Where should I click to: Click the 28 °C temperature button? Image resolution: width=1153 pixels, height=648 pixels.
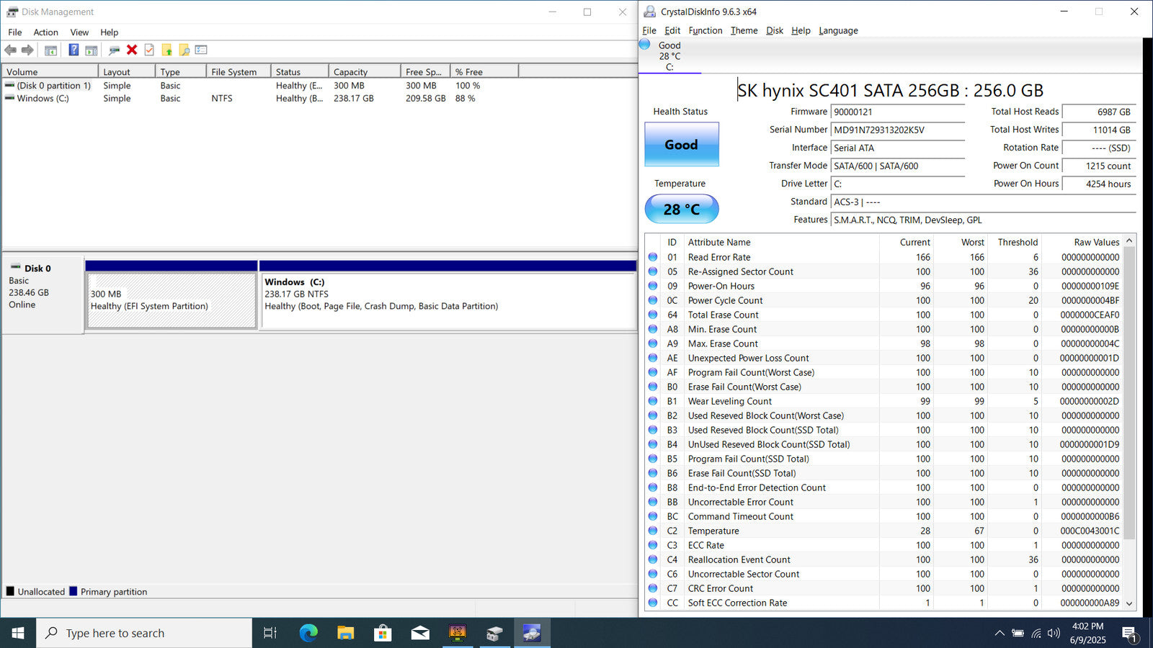pyautogui.click(x=682, y=209)
